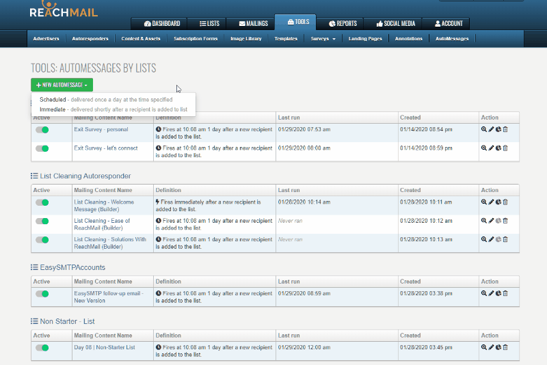Expand the Surveys submenu dropdown
The width and height of the screenshot is (547, 365).
click(x=324, y=39)
